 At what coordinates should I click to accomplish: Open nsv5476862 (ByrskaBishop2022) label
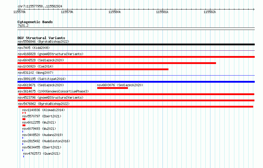[x=44, y=104]
